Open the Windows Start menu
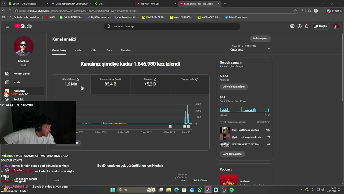This screenshot has height=194, width=344. (x=113, y=190)
